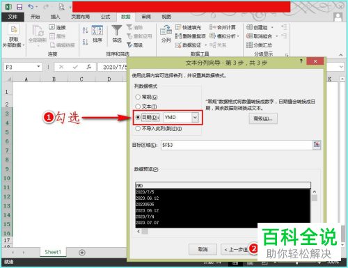Screen dimensions: 348x268
Task: Click the 目标区域 $F$3 input field
Action: tap(237, 145)
